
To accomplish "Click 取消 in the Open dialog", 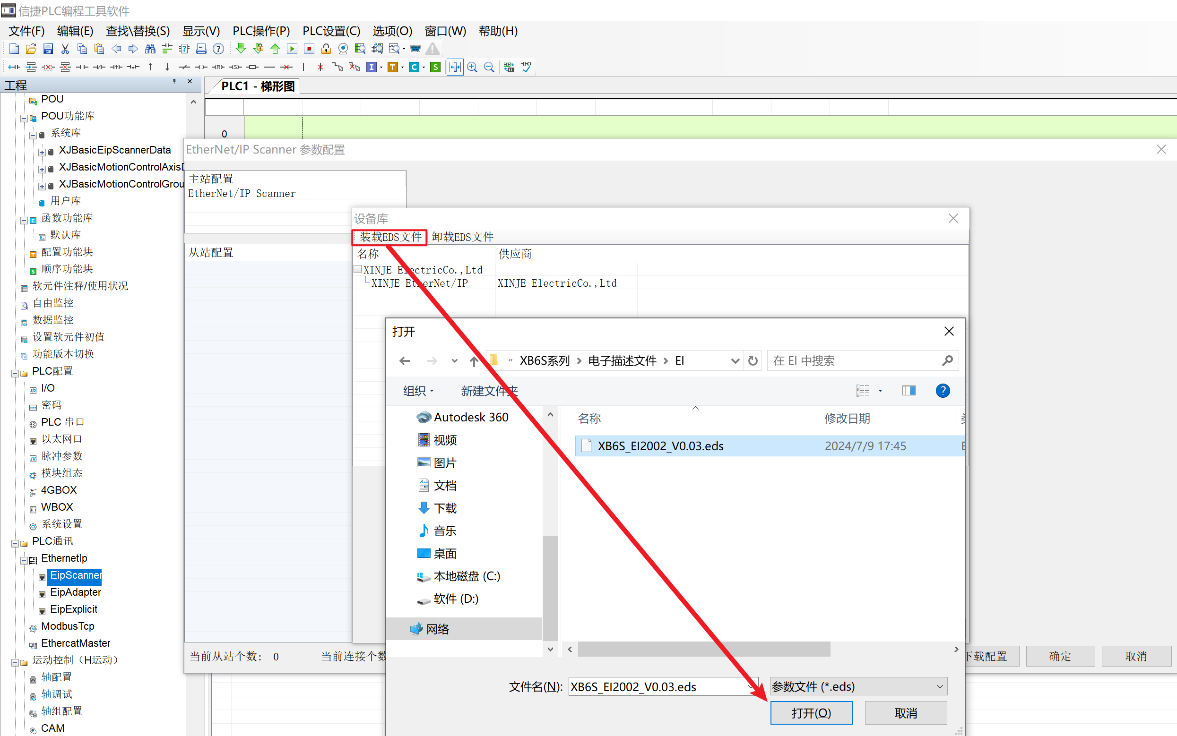I will coord(906,713).
